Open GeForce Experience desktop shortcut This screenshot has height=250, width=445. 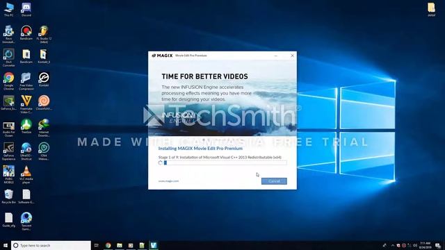(x=8, y=151)
